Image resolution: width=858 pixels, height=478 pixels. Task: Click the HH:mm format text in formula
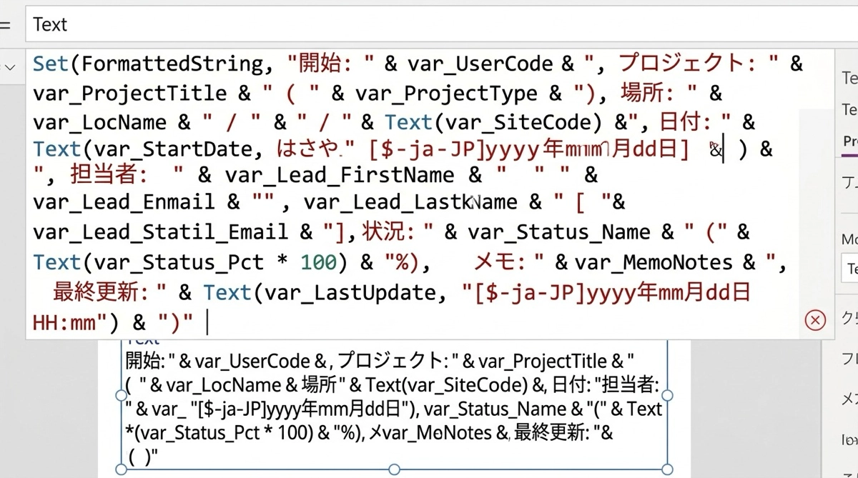[x=64, y=323]
